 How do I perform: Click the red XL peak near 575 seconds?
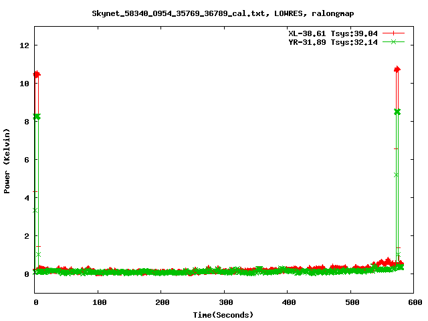tap(397, 70)
